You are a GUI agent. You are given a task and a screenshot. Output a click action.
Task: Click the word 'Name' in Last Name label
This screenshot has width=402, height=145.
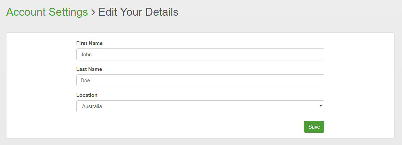point(95,69)
